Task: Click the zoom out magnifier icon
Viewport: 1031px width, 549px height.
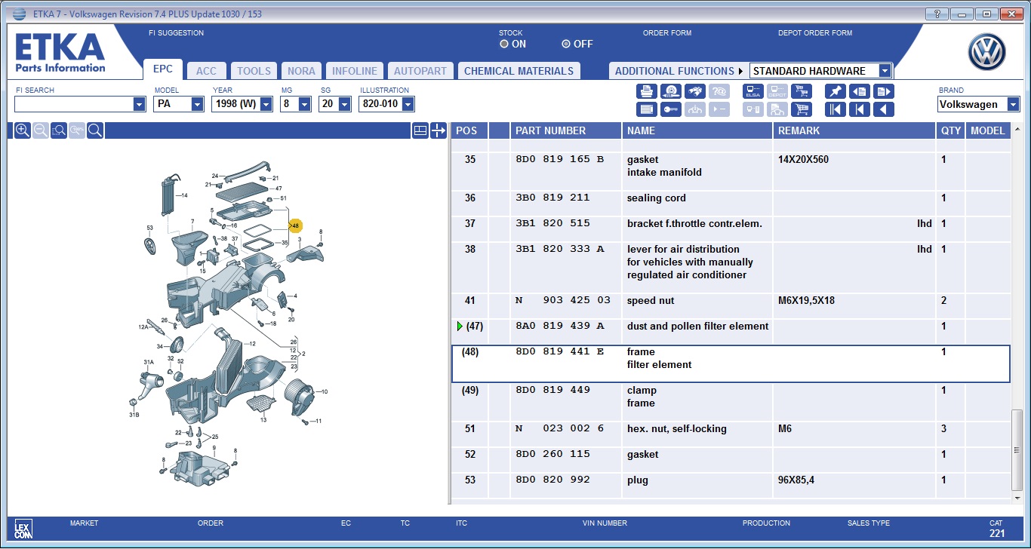Action: click(x=41, y=130)
